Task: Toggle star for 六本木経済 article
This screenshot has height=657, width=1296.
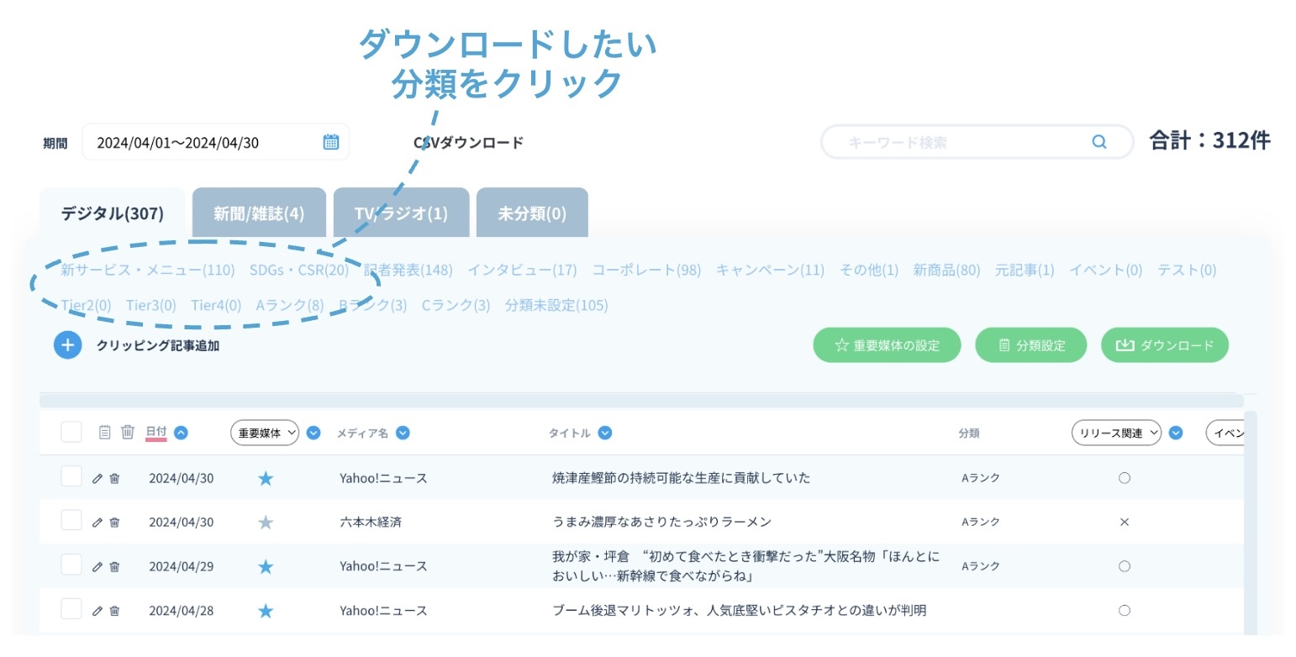Action: tap(266, 523)
